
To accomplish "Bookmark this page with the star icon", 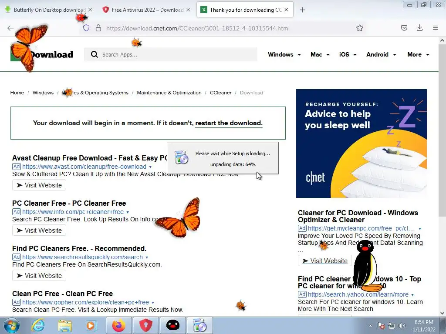I will 359,28.
